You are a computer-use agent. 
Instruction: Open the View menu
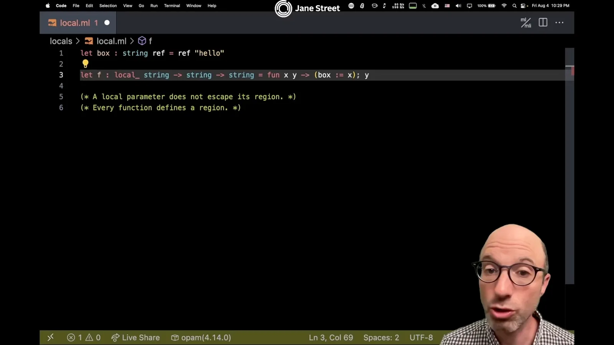(128, 6)
